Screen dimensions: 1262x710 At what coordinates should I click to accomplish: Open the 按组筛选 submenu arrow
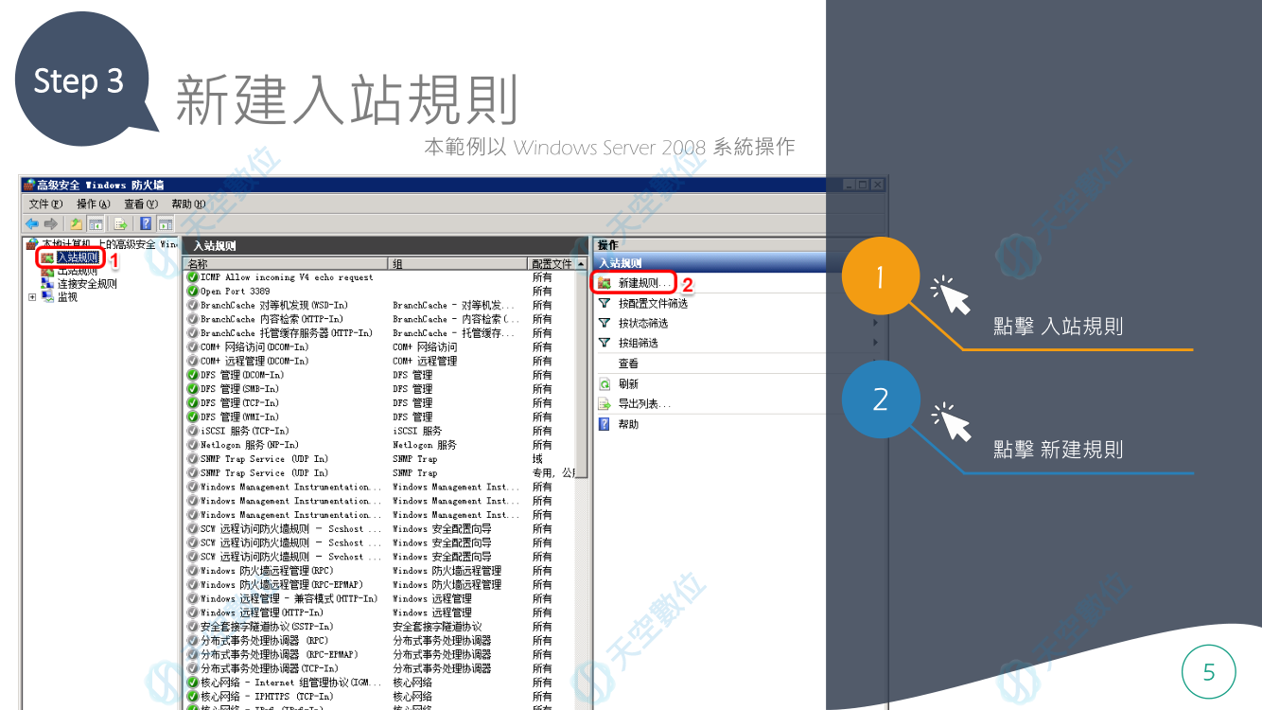coord(875,342)
